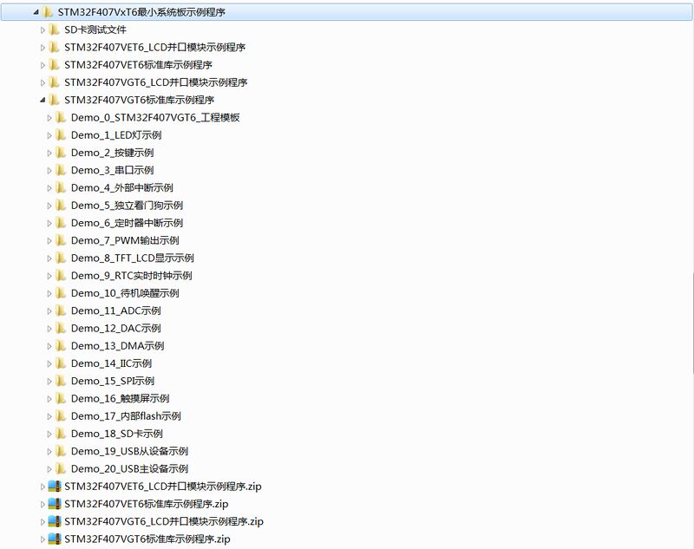This screenshot has height=549, width=694.
Task: Expand the Demo_3_串口示例 tree node
Action: click(x=49, y=171)
